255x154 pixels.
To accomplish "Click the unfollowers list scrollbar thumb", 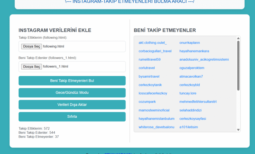I will [x=238, y=66].
